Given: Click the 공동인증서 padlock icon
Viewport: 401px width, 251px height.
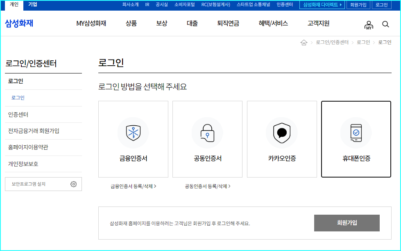Looking at the screenshot, I should (x=207, y=133).
